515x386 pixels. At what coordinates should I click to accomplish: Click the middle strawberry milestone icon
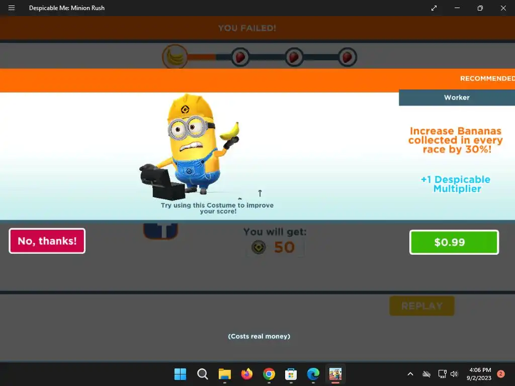(294, 57)
